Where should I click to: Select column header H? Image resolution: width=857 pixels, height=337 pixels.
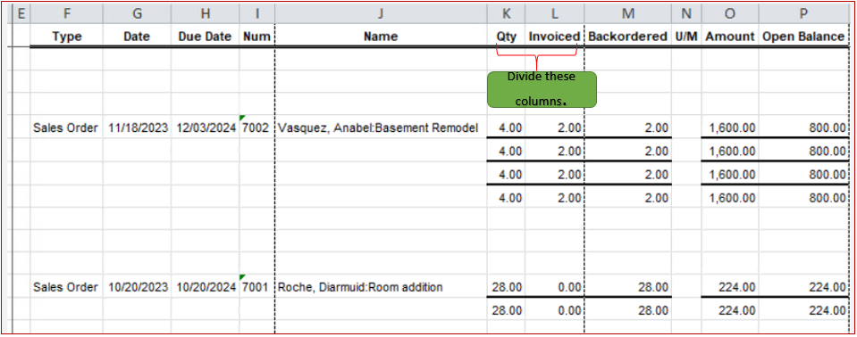point(205,13)
